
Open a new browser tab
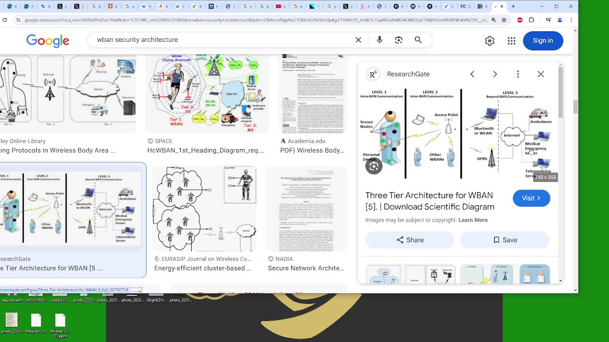click(x=513, y=7)
